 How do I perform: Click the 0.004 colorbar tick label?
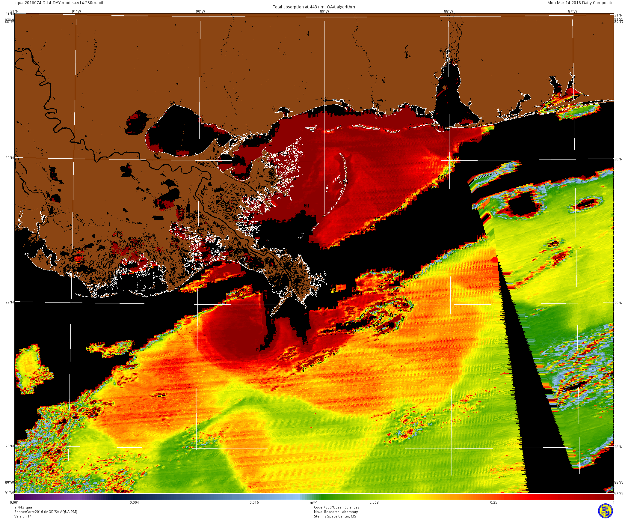(134, 503)
